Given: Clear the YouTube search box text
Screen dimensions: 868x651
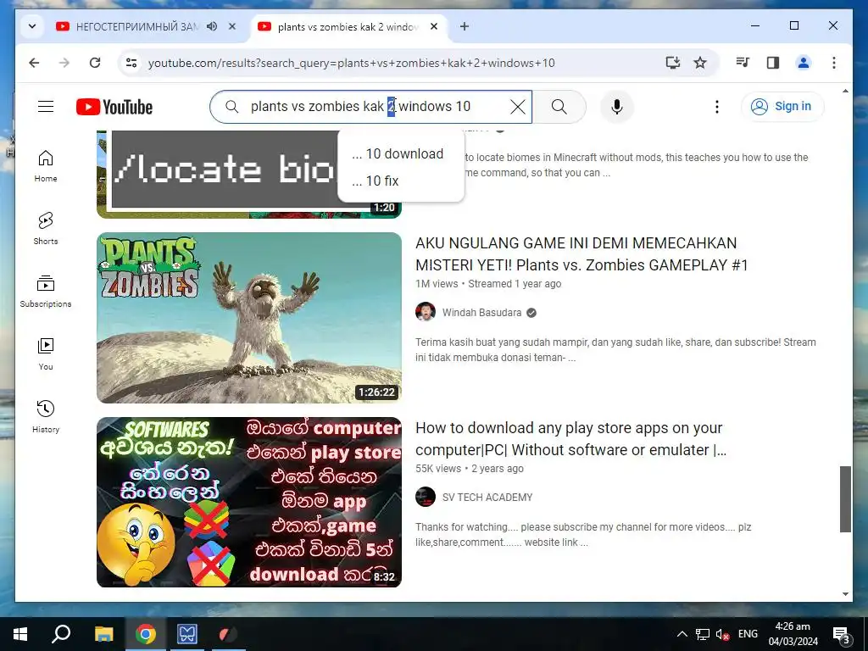Looking at the screenshot, I should tap(518, 107).
